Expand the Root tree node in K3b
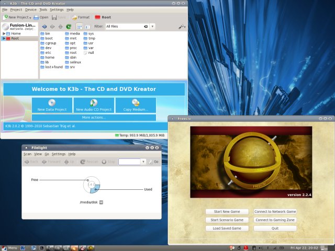 pyautogui.click(x=4, y=38)
